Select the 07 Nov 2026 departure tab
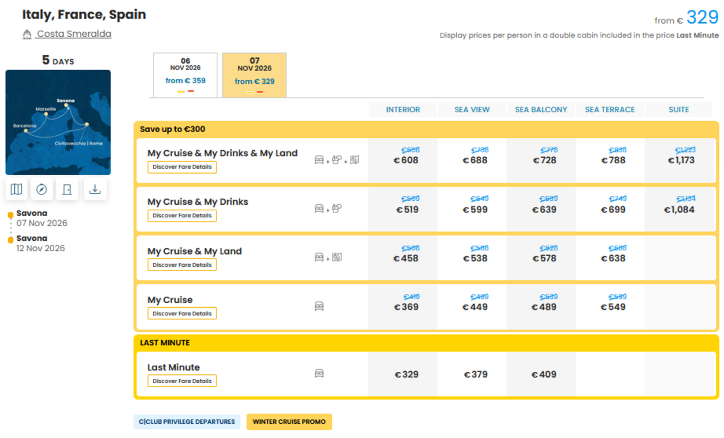This screenshot has width=724, height=438. pos(254,75)
